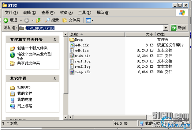The width and height of the screenshot is (192, 130).
Task: Click the folder icon in address bar
Action: pos(22,28)
